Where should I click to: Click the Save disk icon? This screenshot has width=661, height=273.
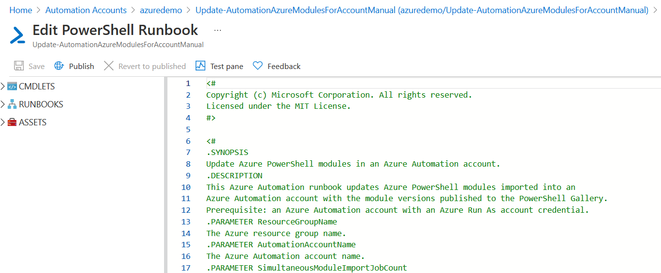pos(19,66)
